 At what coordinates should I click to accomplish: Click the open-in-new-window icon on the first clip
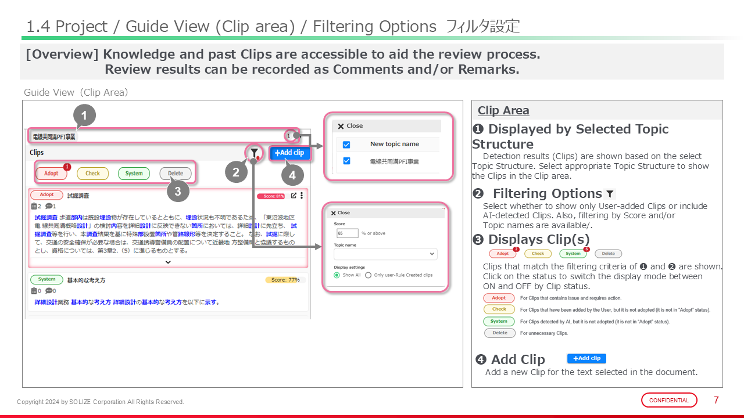294,196
